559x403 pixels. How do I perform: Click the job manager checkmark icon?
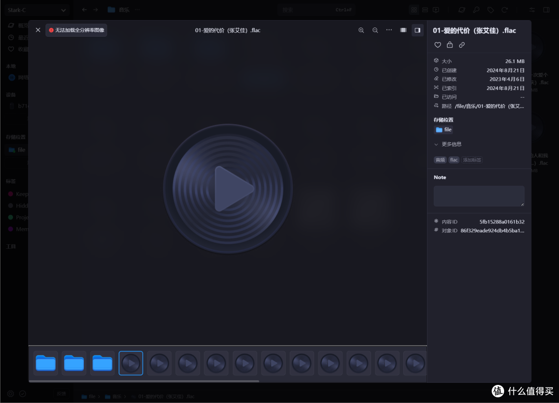[x=22, y=394]
